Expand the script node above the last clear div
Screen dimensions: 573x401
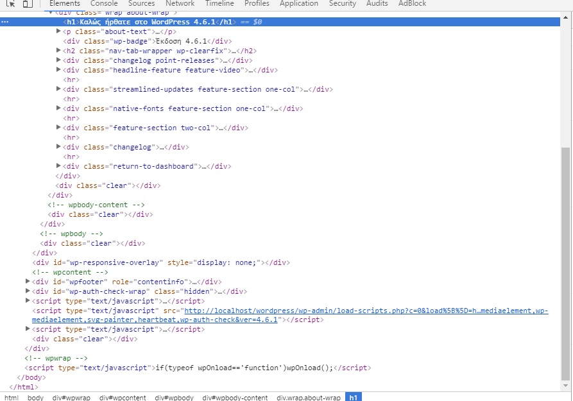tap(28, 329)
